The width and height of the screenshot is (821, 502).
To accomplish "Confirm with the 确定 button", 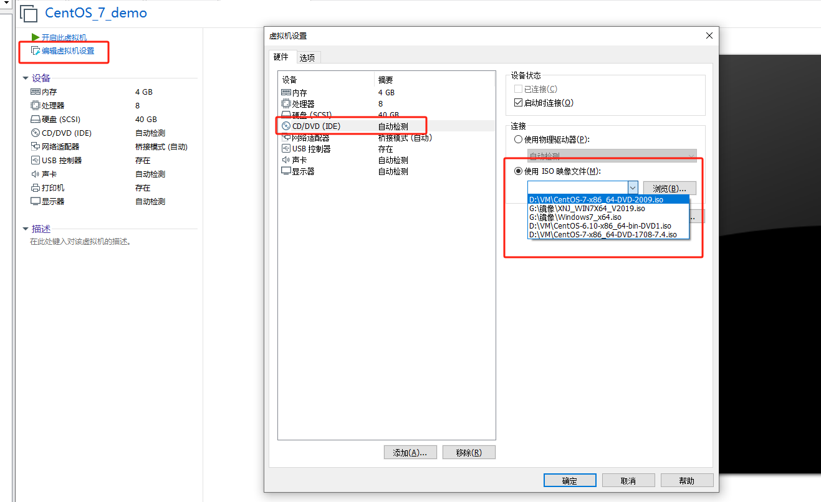I will click(570, 480).
